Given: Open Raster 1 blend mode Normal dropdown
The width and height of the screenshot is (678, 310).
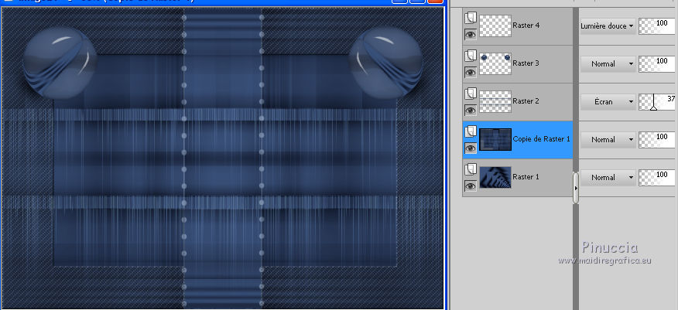Looking at the screenshot, I should pos(608,178).
